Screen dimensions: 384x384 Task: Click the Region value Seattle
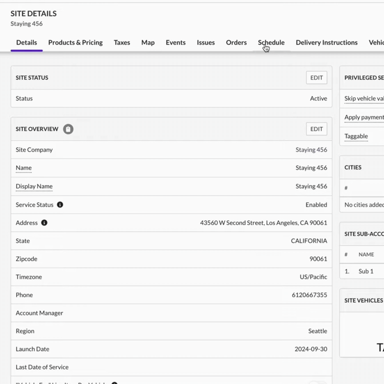point(318,331)
